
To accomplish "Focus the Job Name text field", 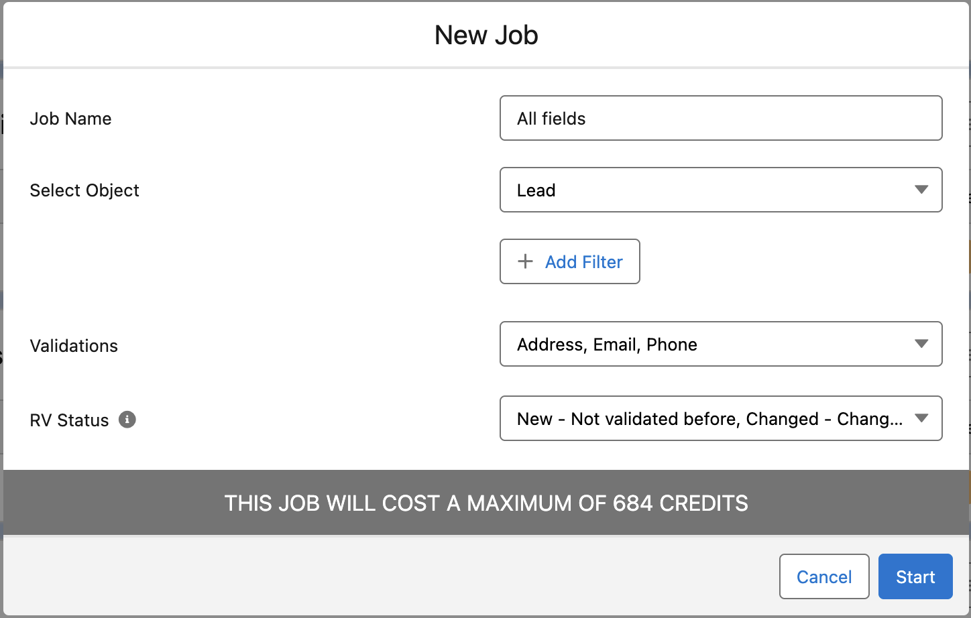I will point(721,118).
